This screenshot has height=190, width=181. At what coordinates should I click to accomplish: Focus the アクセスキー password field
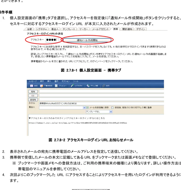pyautogui.click(x=52, y=40)
